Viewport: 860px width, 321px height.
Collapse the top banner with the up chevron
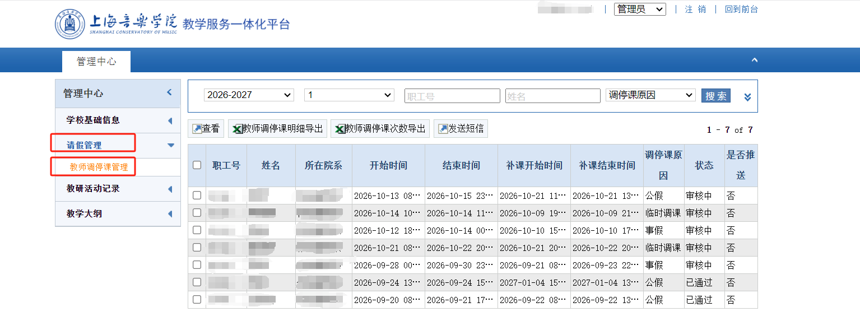[755, 60]
